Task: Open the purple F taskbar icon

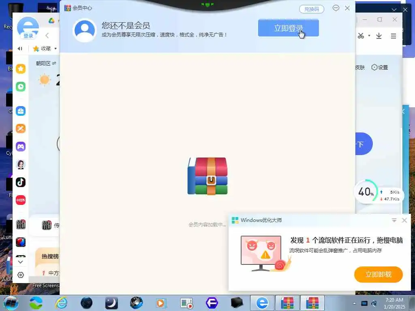Action: click(212, 303)
